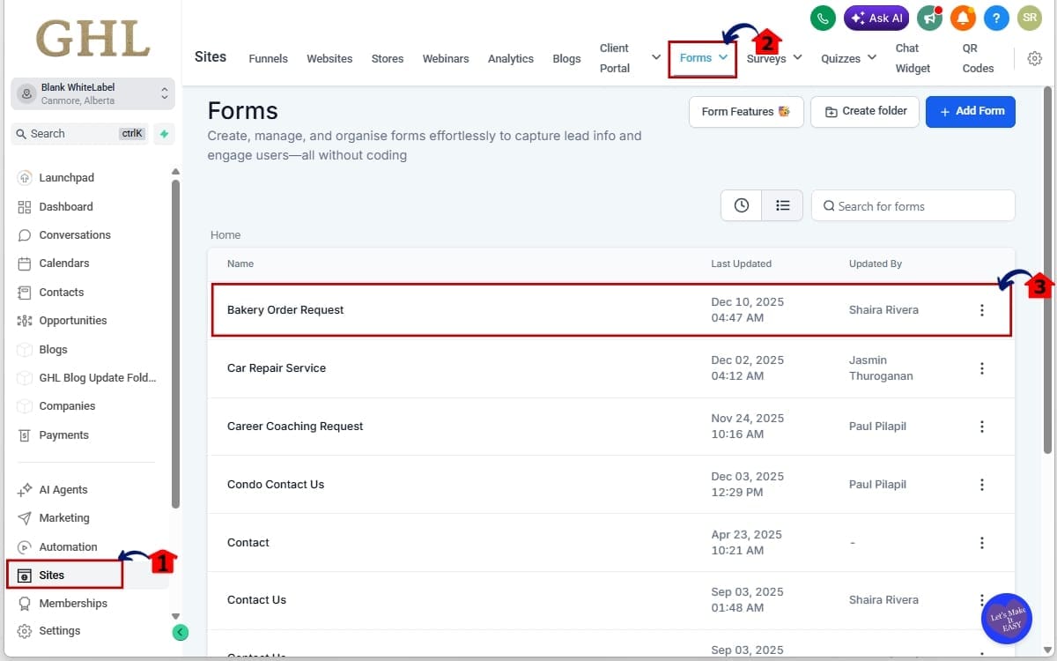Check the orange notifications bell

[964, 18]
